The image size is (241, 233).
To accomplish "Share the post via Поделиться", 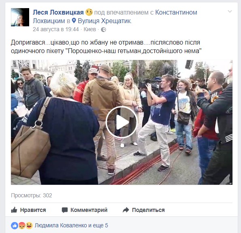I will 143,210.
